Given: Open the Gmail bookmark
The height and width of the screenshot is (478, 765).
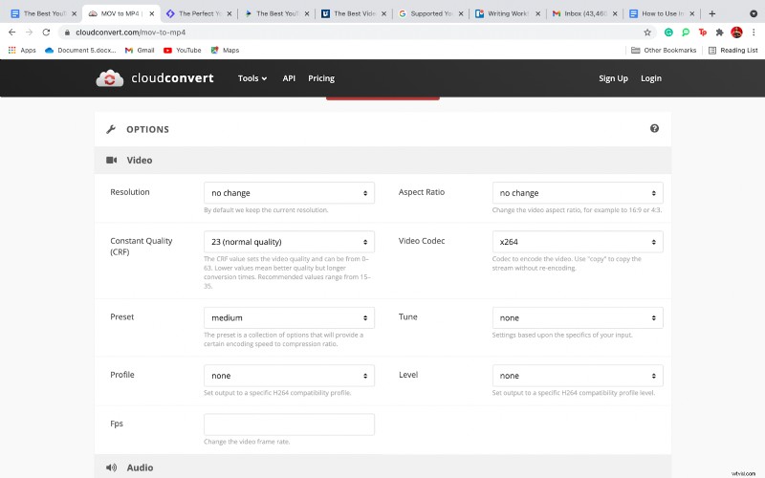Looking at the screenshot, I should 140,51.
